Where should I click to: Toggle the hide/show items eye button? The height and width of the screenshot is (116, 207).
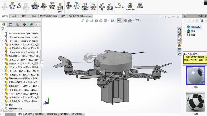(x=118, y=21)
